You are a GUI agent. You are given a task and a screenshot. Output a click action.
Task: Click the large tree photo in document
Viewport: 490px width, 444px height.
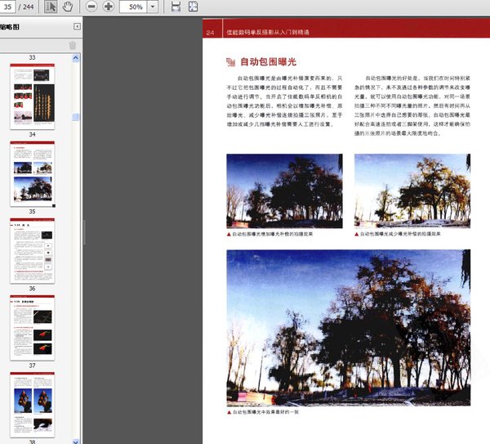click(x=348, y=327)
